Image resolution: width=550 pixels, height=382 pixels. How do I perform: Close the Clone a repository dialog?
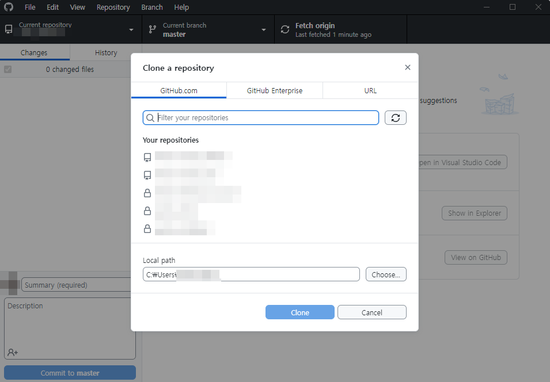[x=407, y=67]
